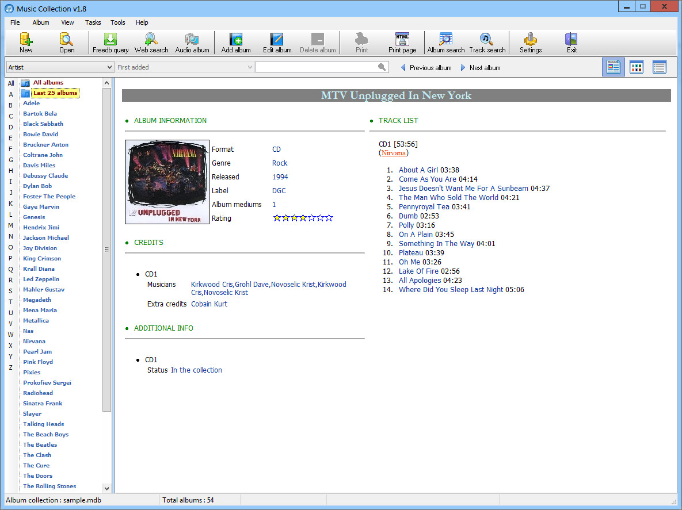
Task: Open track Something In The Way
Action: pyautogui.click(x=437, y=243)
